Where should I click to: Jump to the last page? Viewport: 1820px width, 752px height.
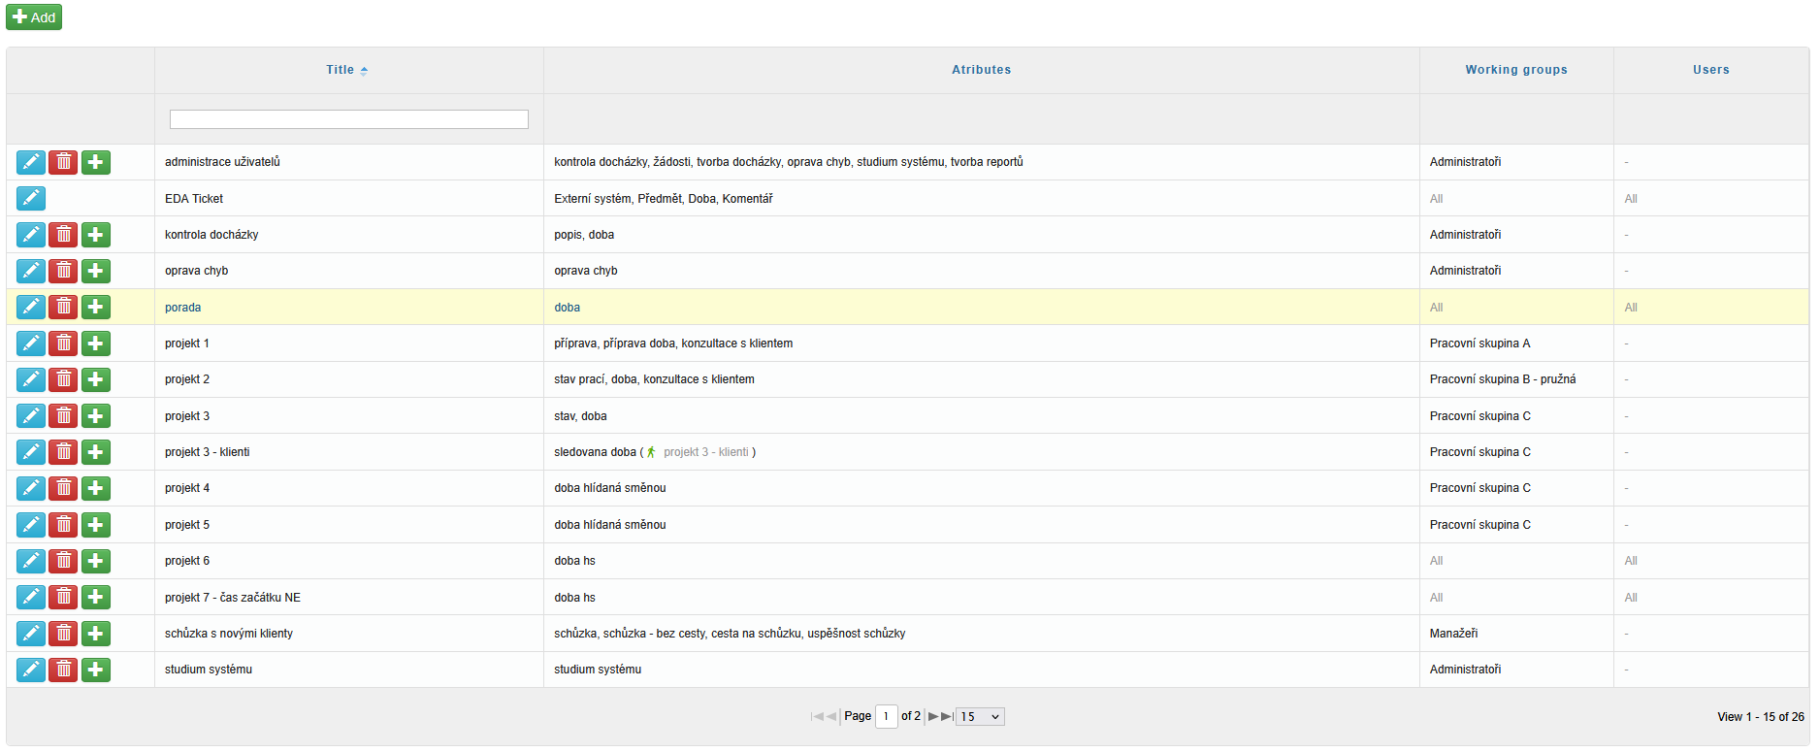(947, 717)
